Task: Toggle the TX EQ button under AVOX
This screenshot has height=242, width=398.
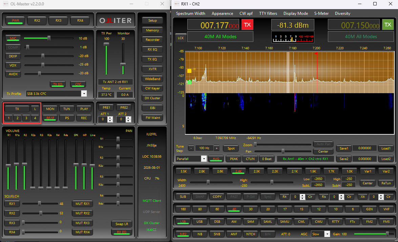Action: coord(58,84)
